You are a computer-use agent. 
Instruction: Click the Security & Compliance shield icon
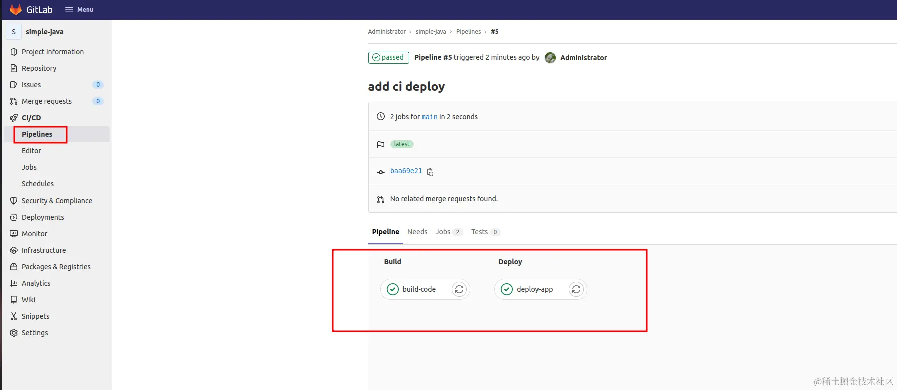pos(14,201)
